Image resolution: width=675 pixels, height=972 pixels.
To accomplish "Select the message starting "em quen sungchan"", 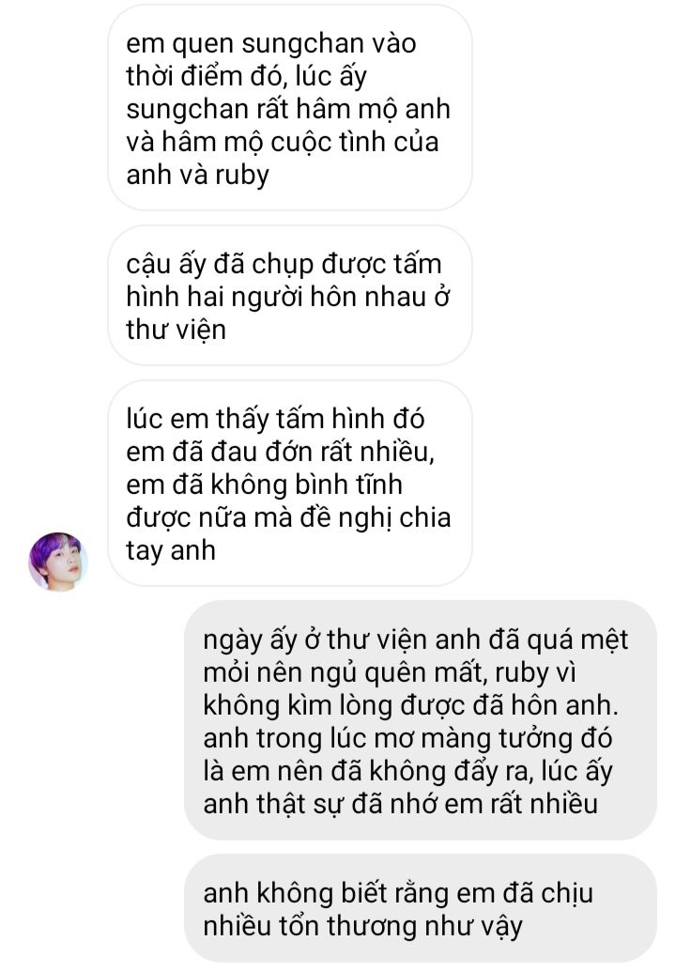I will (289, 109).
